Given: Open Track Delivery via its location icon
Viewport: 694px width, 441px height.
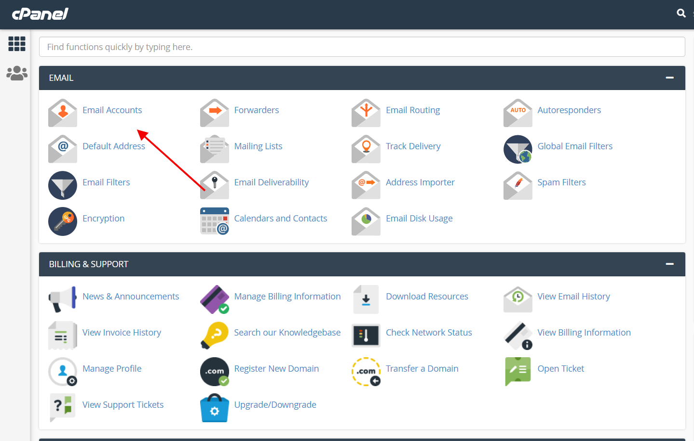Looking at the screenshot, I should pos(366,149).
